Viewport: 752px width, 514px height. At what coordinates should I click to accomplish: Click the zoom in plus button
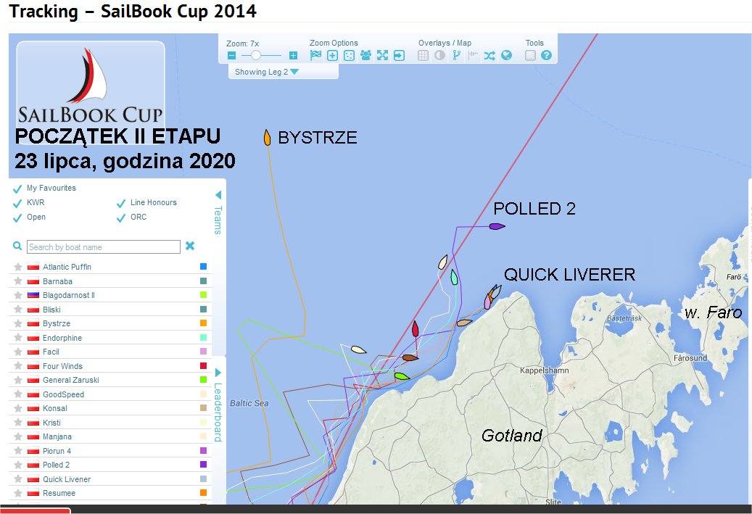pos(293,56)
